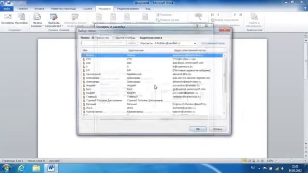Viewport: 308px width, 173px height.
Task: Click Отмена in the name selection dialog
Action: click(x=218, y=129)
